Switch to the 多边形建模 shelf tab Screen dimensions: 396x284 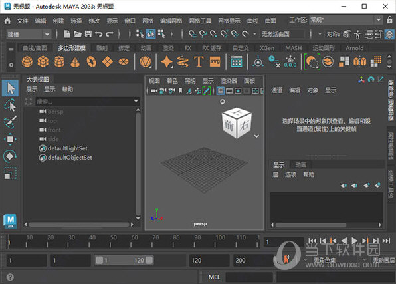pos(72,48)
